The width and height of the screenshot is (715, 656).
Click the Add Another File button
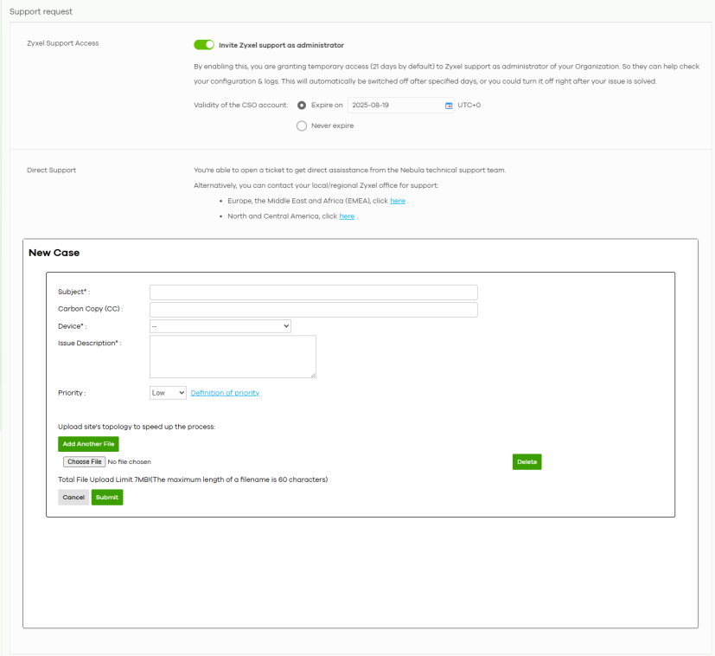tap(88, 444)
